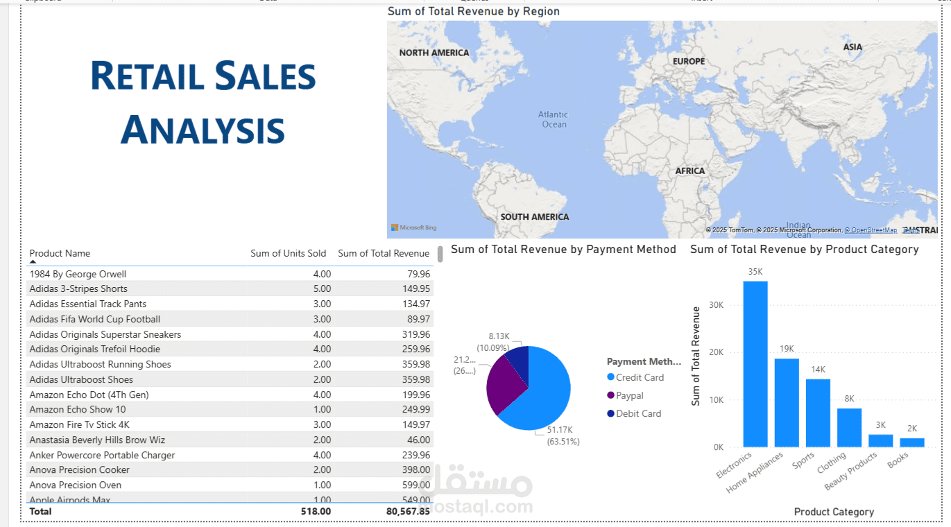Image resolution: width=951 pixels, height=527 pixels.
Task: Click the Microsoft Bing logo on the map
Action: (x=414, y=227)
